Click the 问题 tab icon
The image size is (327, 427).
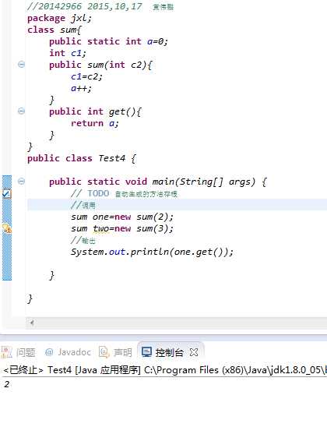pos(6,352)
